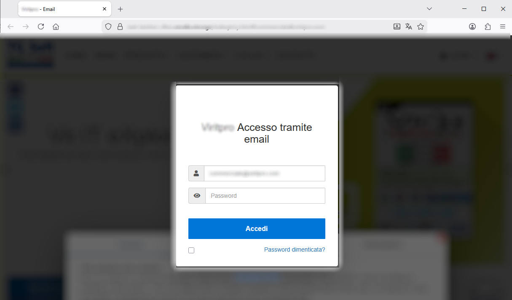Toggle password visibility eye icon
Image resolution: width=512 pixels, height=300 pixels.
[197, 196]
